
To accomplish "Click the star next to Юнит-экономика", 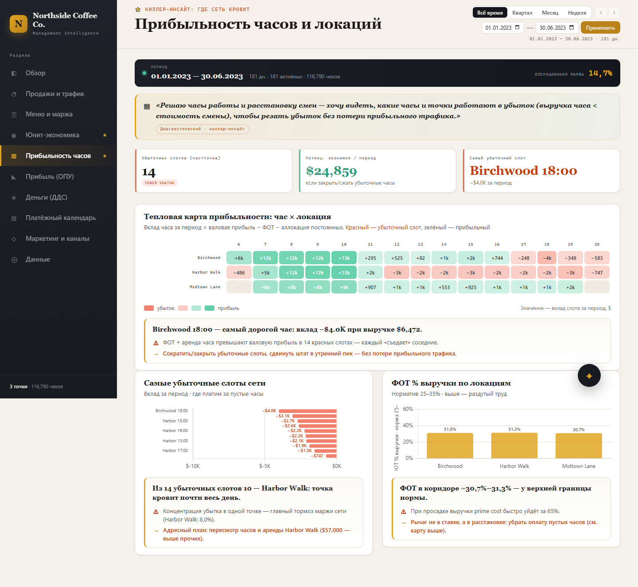I will (x=105, y=135).
